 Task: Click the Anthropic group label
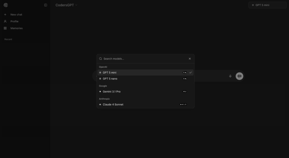[x=104, y=99]
